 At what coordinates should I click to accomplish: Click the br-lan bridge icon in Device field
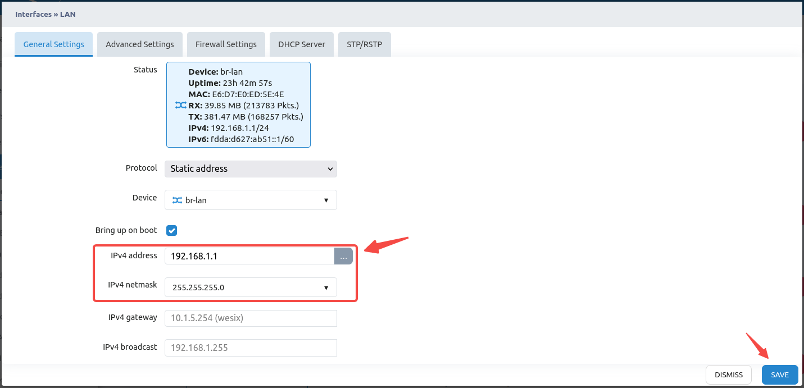coord(177,200)
